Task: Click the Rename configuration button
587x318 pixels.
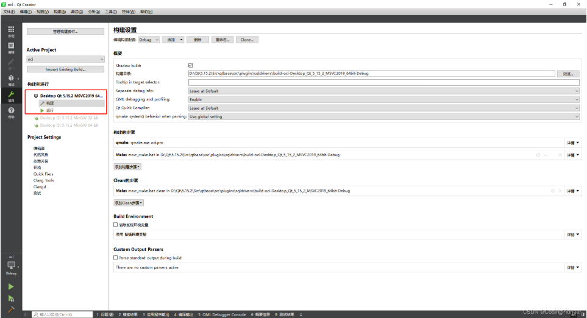Action: tap(222, 40)
